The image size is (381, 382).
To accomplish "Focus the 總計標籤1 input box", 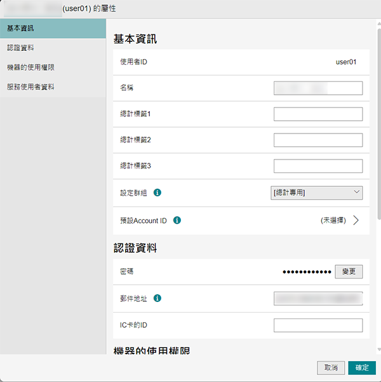I will tap(317, 114).
